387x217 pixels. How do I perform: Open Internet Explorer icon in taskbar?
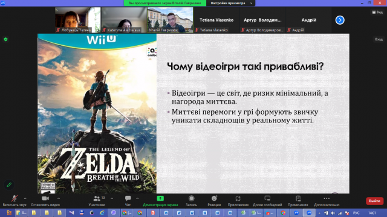[102, 213]
